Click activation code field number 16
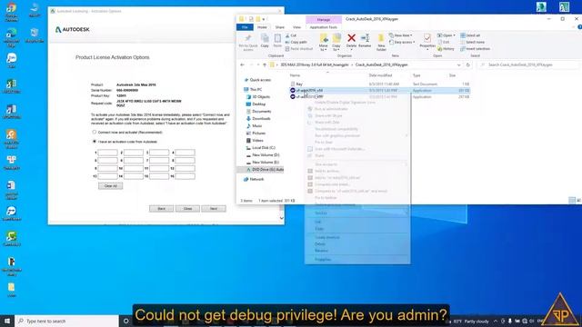 pos(185,176)
